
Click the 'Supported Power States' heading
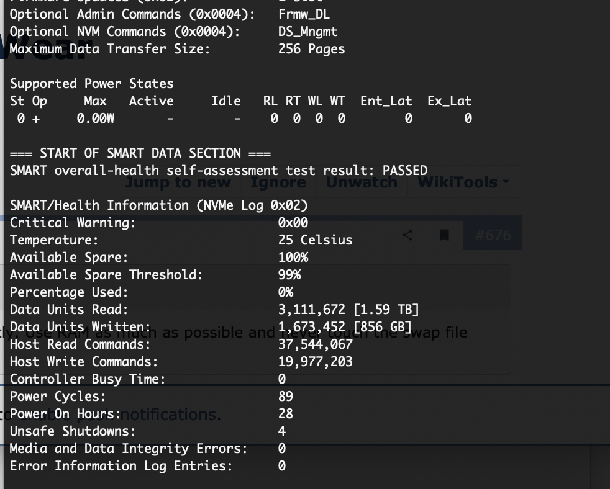(x=92, y=84)
